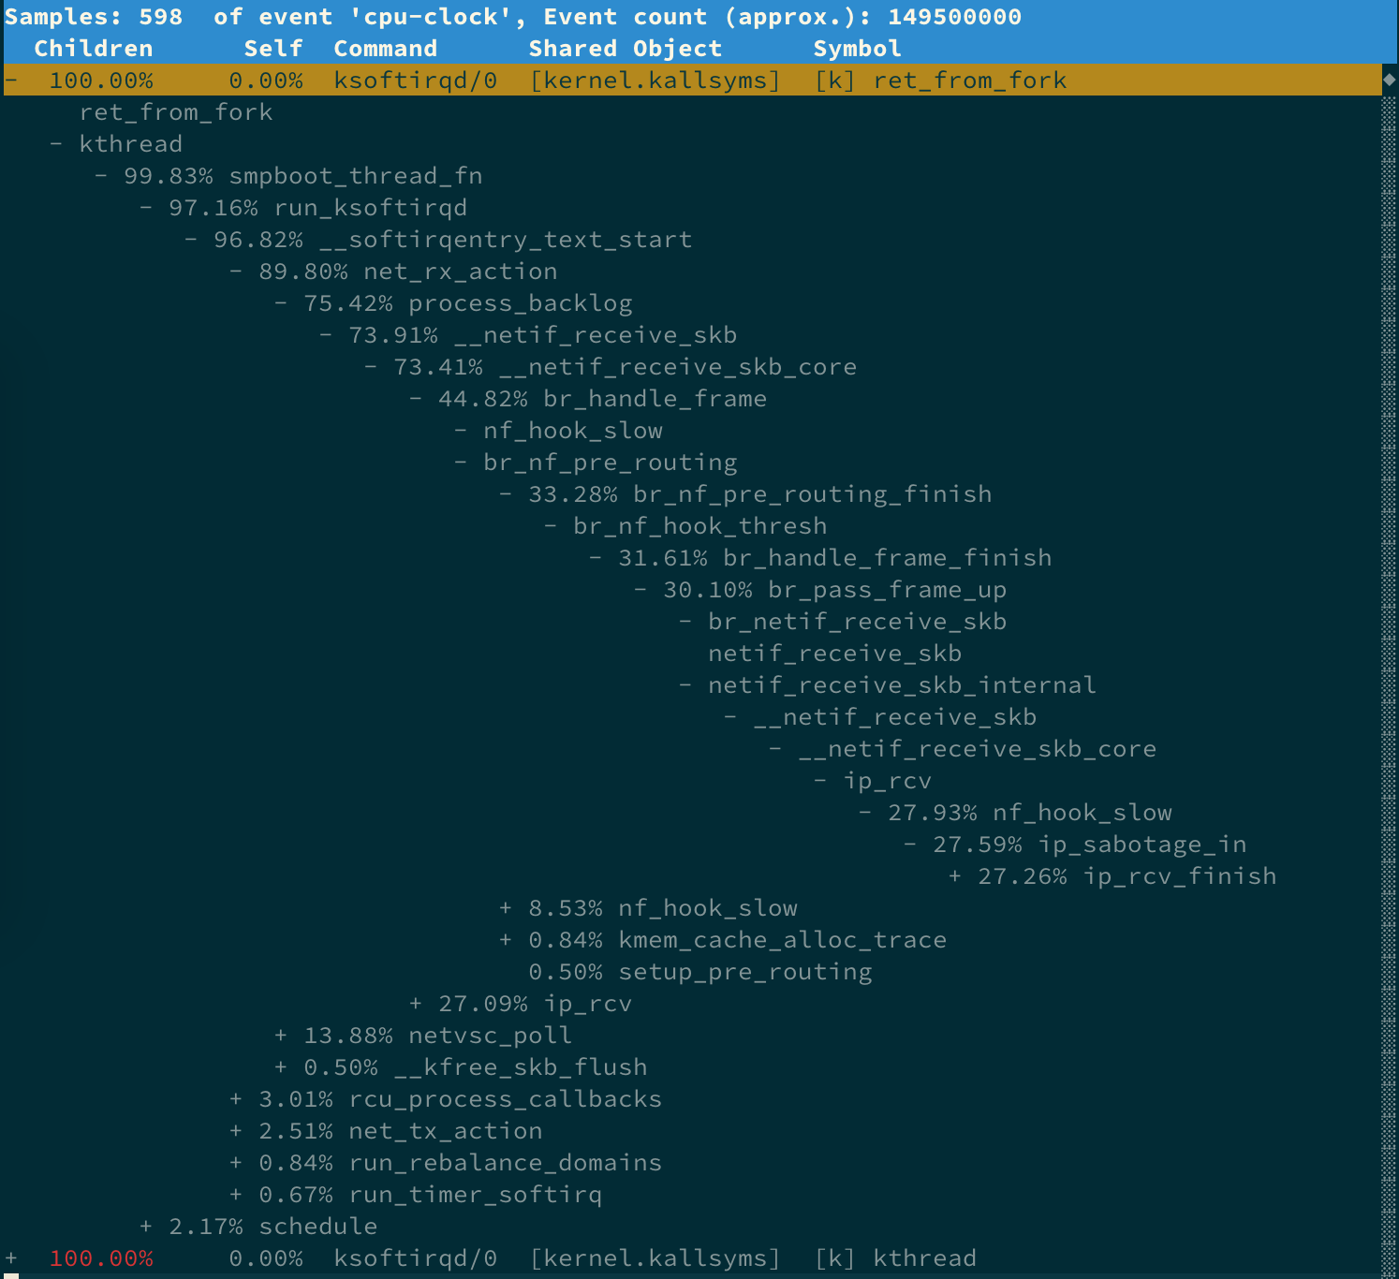
Task: Select the 0.50% setup_pre_routing line
Action: tap(699, 972)
